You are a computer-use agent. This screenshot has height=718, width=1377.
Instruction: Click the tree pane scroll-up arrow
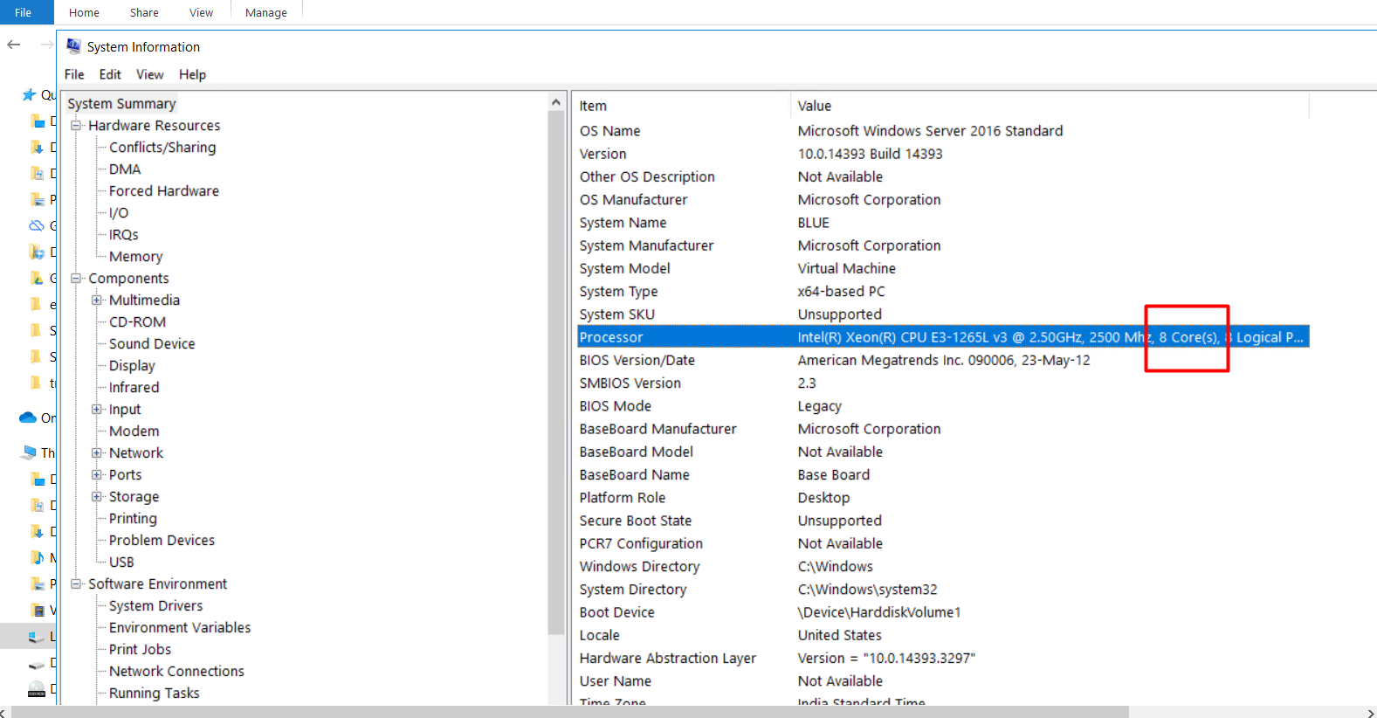555,103
